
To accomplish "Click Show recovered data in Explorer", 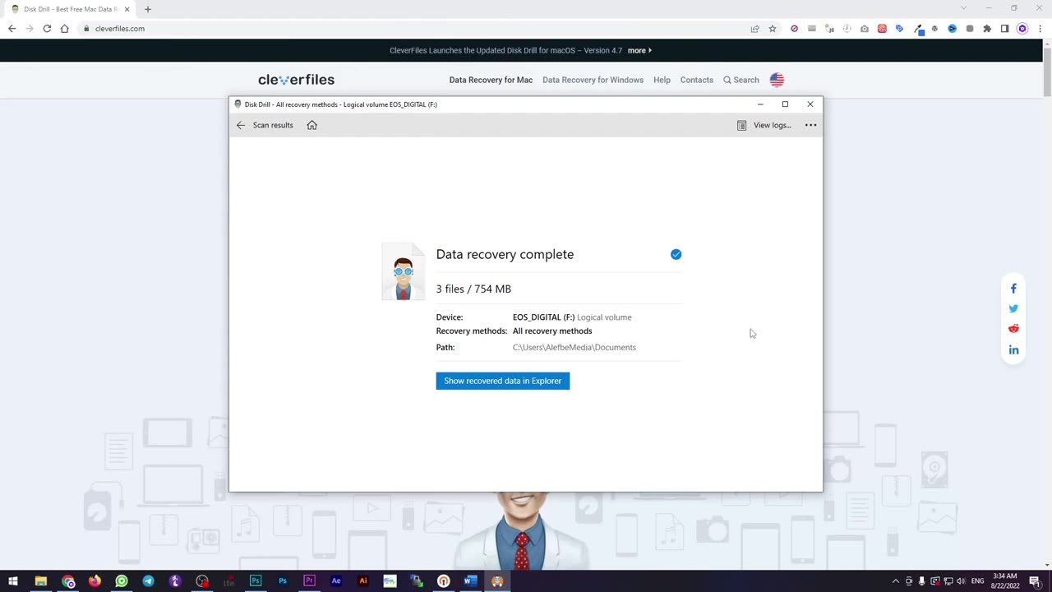I will click(503, 381).
